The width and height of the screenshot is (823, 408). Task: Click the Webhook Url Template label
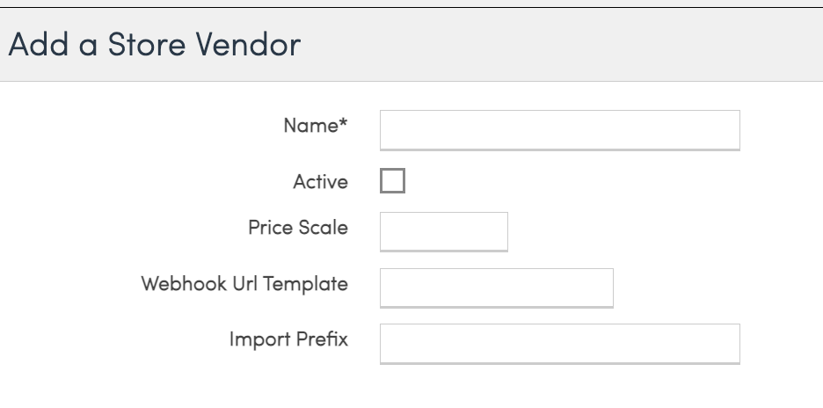tap(244, 284)
